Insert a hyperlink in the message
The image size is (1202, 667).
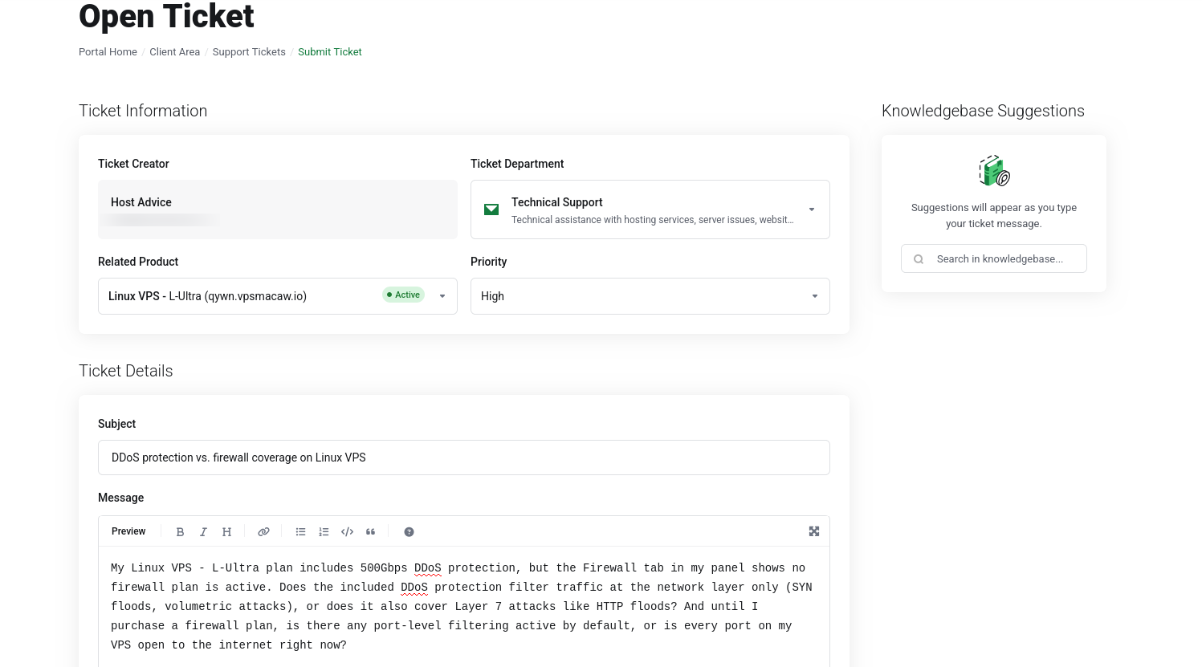click(x=263, y=532)
